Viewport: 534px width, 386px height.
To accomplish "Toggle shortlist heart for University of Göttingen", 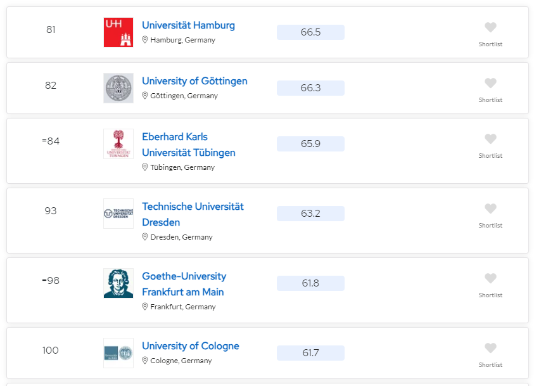I will (x=490, y=83).
